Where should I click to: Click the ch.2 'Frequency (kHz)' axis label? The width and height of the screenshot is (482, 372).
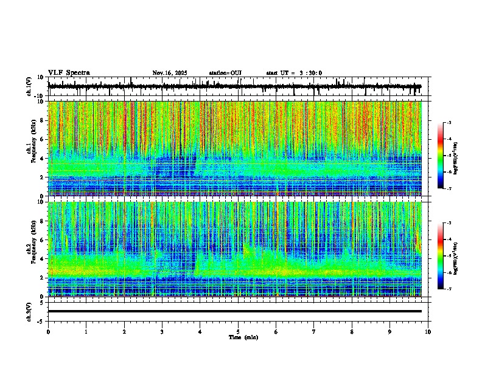pyautogui.click(x=33, y=242)
